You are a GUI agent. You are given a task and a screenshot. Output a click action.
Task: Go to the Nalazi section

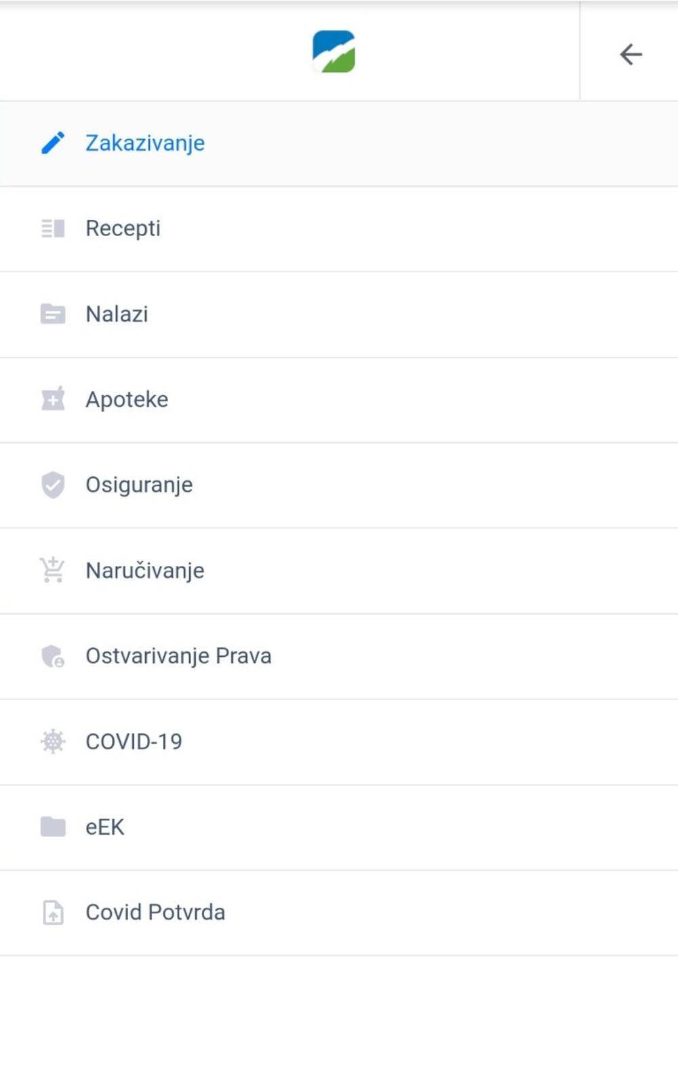(117, 314)
